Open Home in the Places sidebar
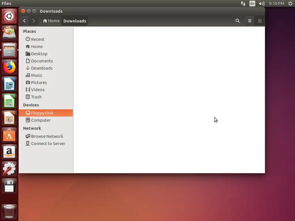 click(x=46, y=46)
